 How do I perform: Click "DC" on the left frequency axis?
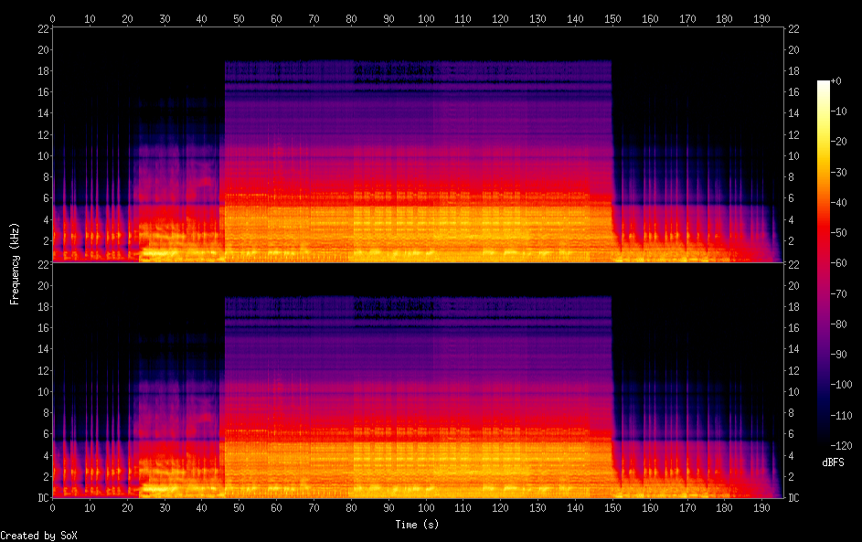point(44,497)
